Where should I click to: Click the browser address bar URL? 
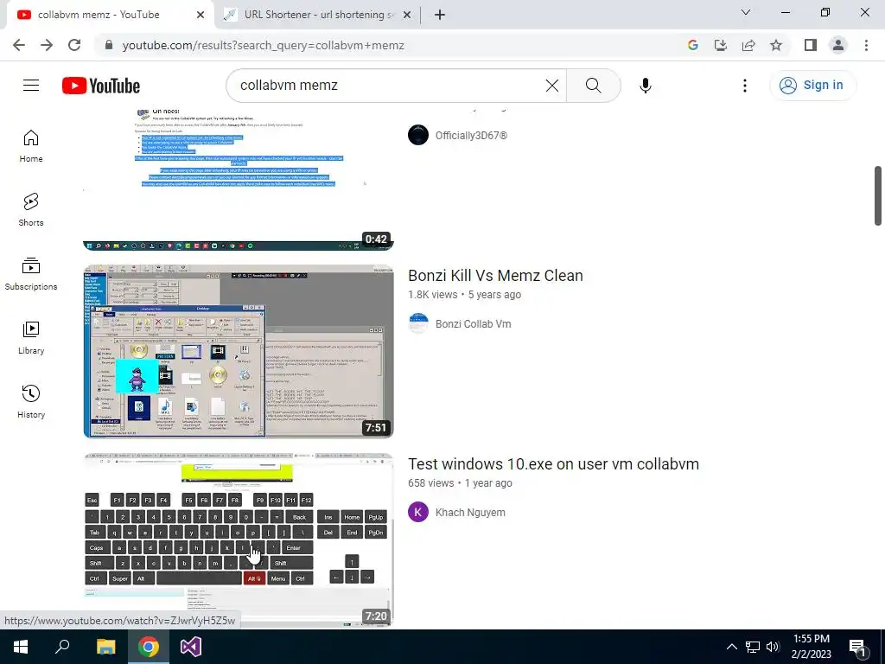point(263,45)
